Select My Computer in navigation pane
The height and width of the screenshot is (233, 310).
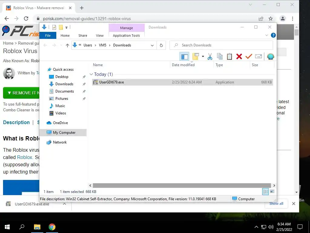coord(63,133)
